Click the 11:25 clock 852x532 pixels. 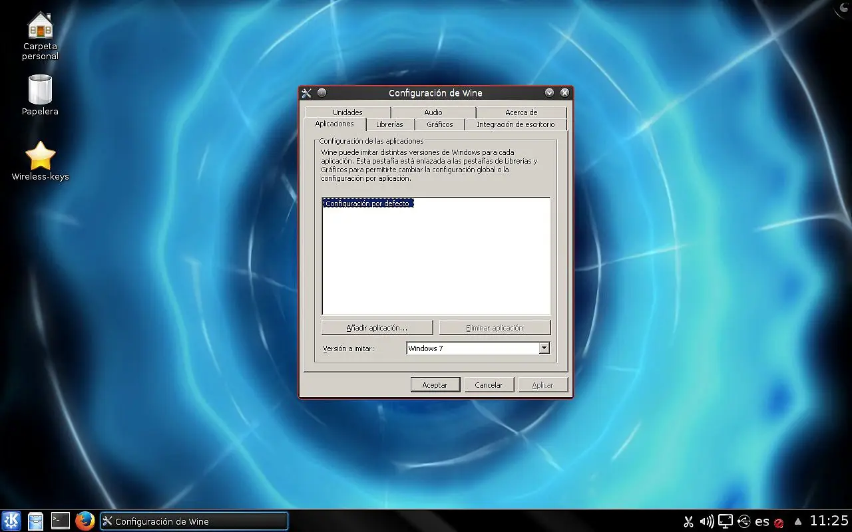tap(829, 521)
